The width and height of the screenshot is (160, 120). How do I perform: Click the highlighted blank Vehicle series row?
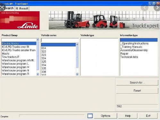[58, 45]
